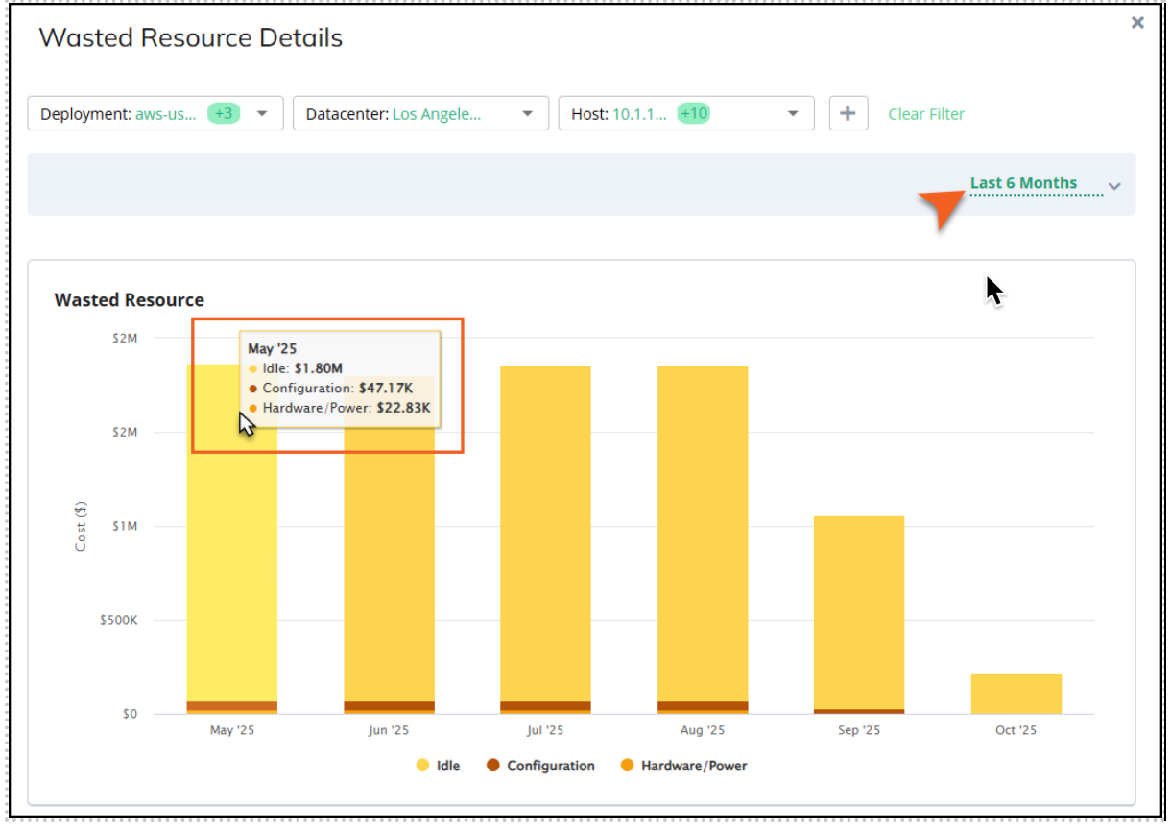Click the Sep '25 bar

[x=859, y=614]
